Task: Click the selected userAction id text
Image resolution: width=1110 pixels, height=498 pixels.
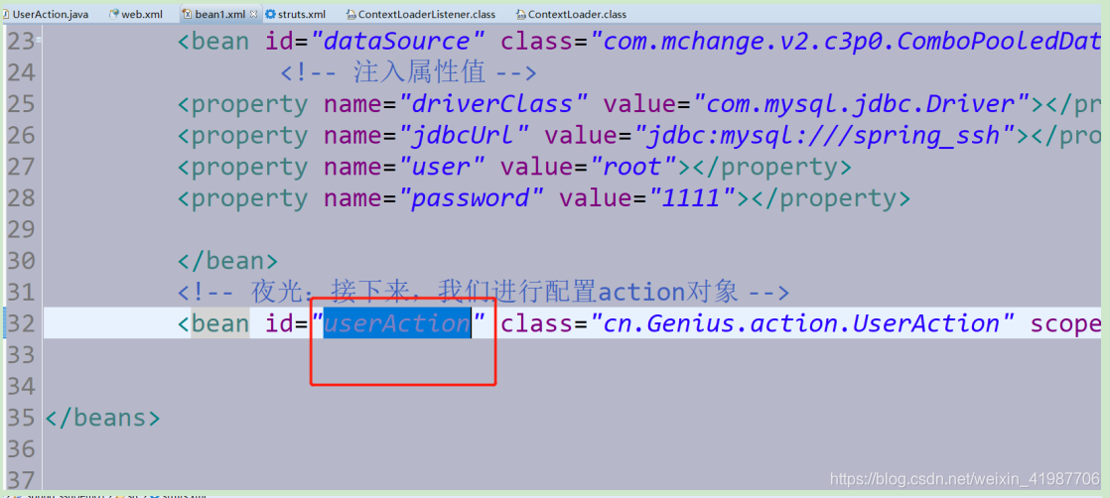Action: (397, 323)
